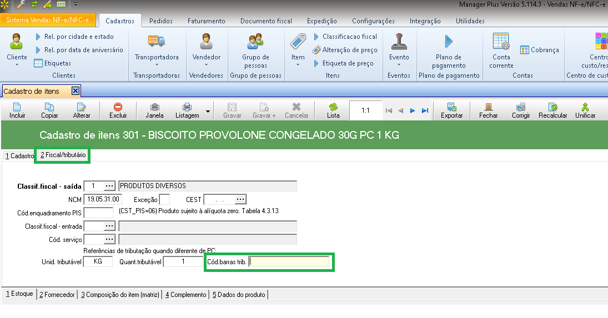Click the Copiar toolbar icon

49,108
